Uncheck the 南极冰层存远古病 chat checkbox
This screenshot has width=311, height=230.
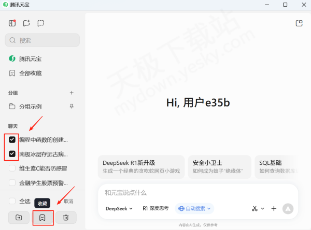coord(12,154)
